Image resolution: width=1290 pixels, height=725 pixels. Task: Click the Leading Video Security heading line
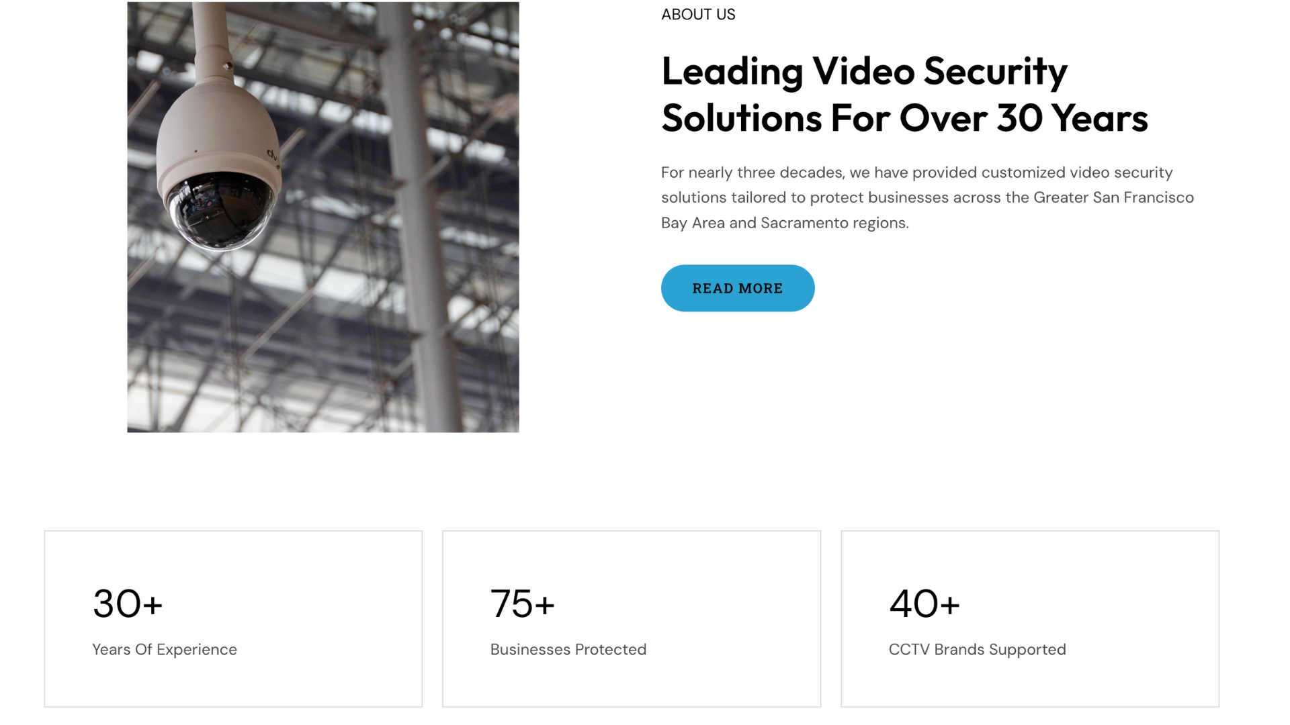click(x=864, y=72)
